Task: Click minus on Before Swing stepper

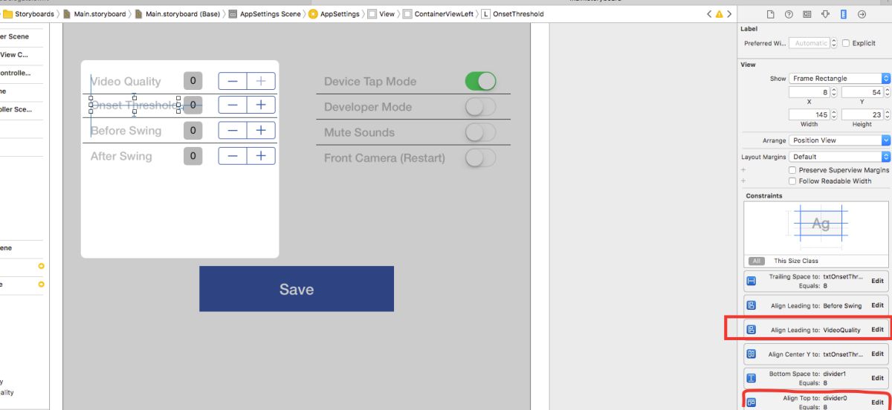Action: coord(233,130)
